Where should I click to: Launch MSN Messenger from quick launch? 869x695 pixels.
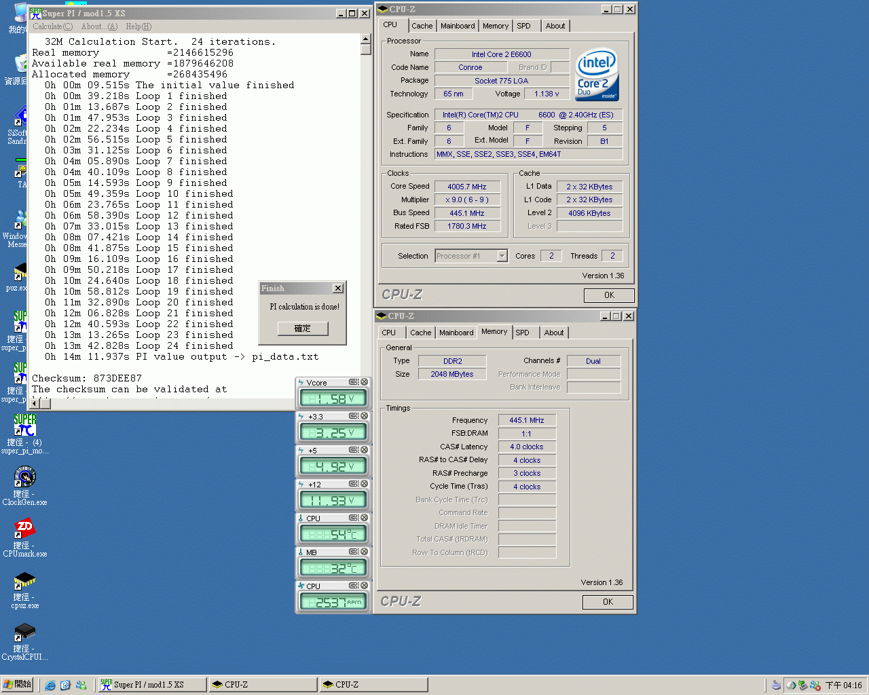tap(81, 685)
